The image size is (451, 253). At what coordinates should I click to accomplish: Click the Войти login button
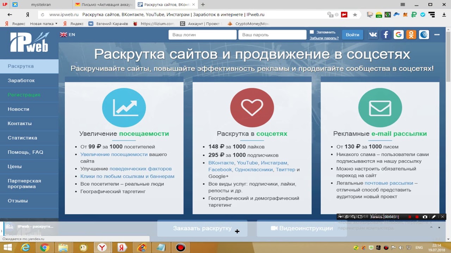[352, 35]
